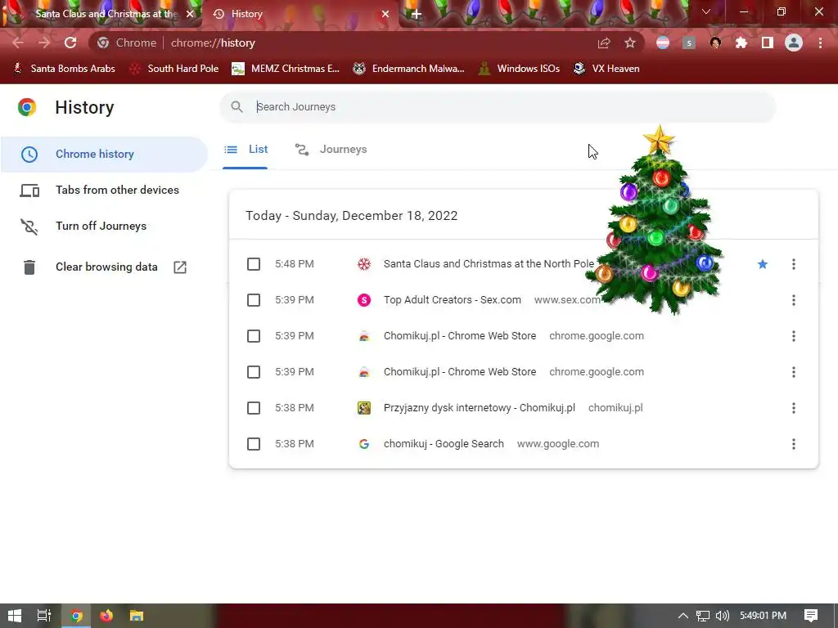Open actions menu for Top Adult Creators entry
The height and width of the screenshot is (628, 838).
point(794,300)
